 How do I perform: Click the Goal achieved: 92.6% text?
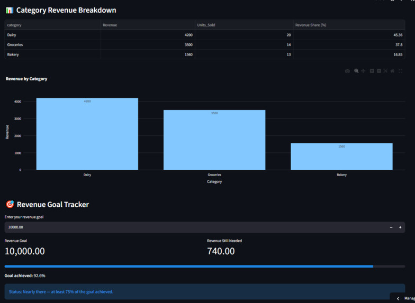tap(25, 276)
